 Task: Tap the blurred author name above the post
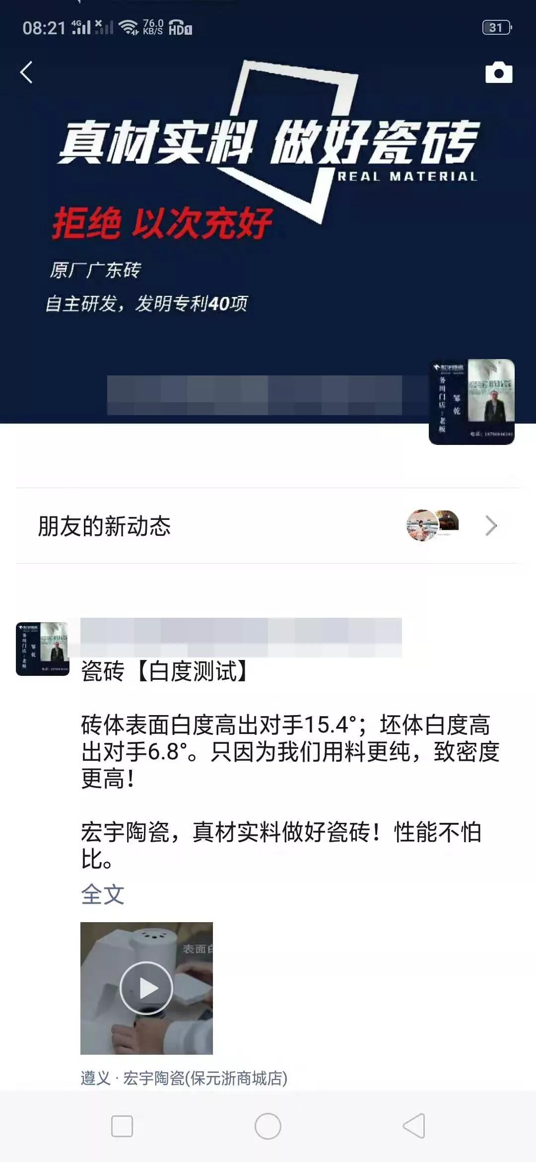(241, 638)
